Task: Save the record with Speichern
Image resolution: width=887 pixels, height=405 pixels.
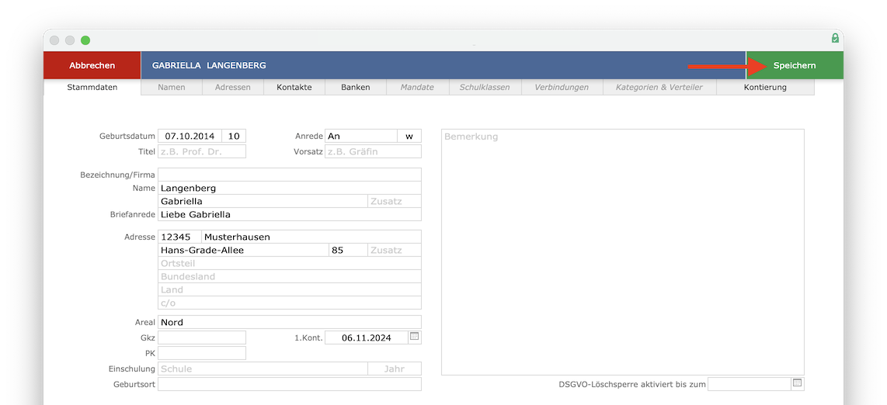Action: tap(795, 65)
